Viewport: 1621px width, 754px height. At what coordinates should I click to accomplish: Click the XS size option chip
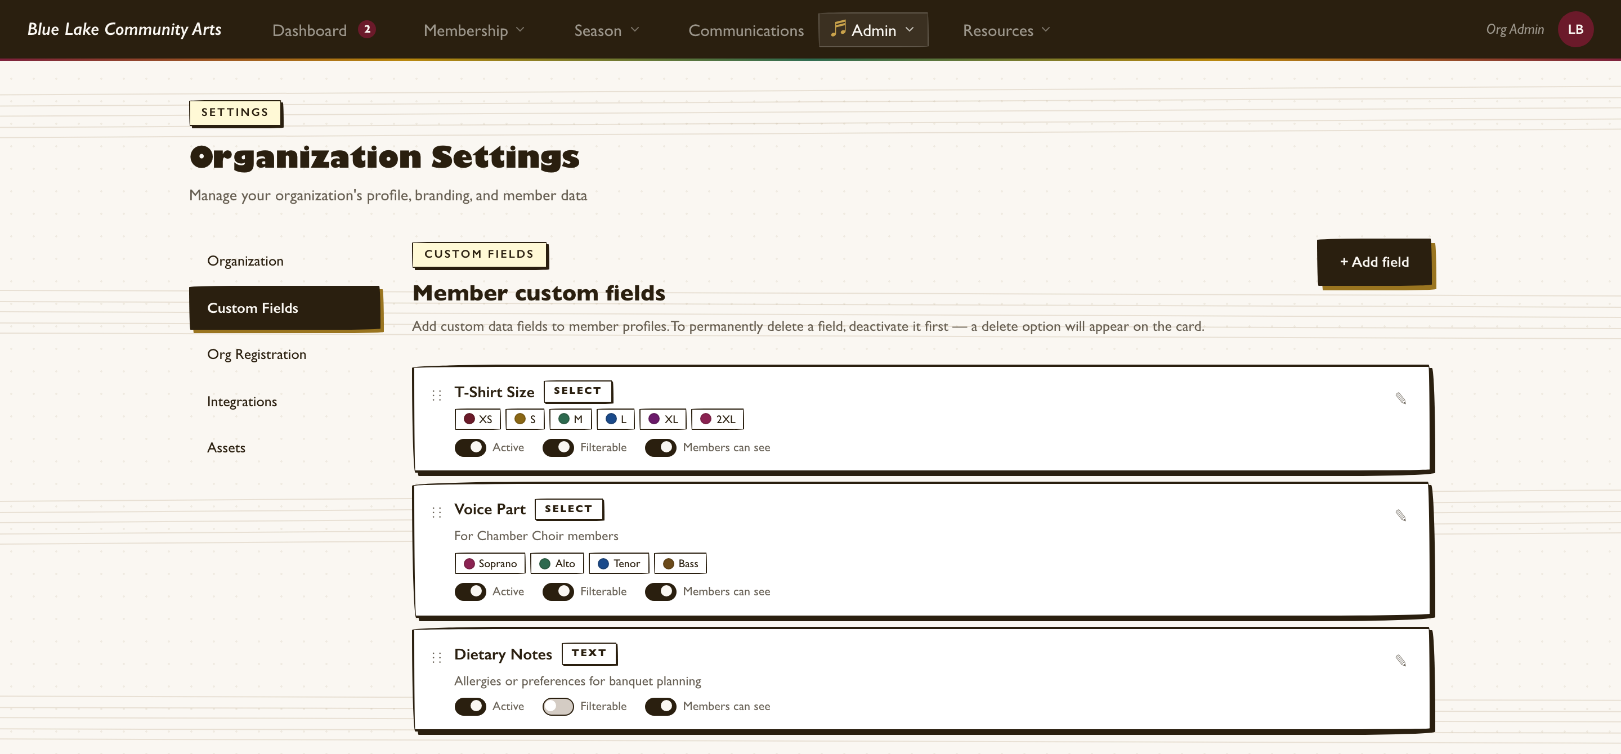point(478,419)
